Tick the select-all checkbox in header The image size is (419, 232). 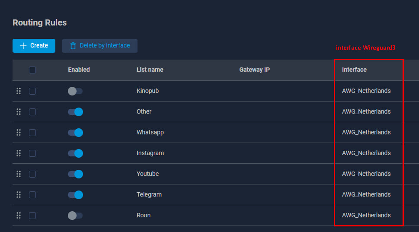coord(32,70)
